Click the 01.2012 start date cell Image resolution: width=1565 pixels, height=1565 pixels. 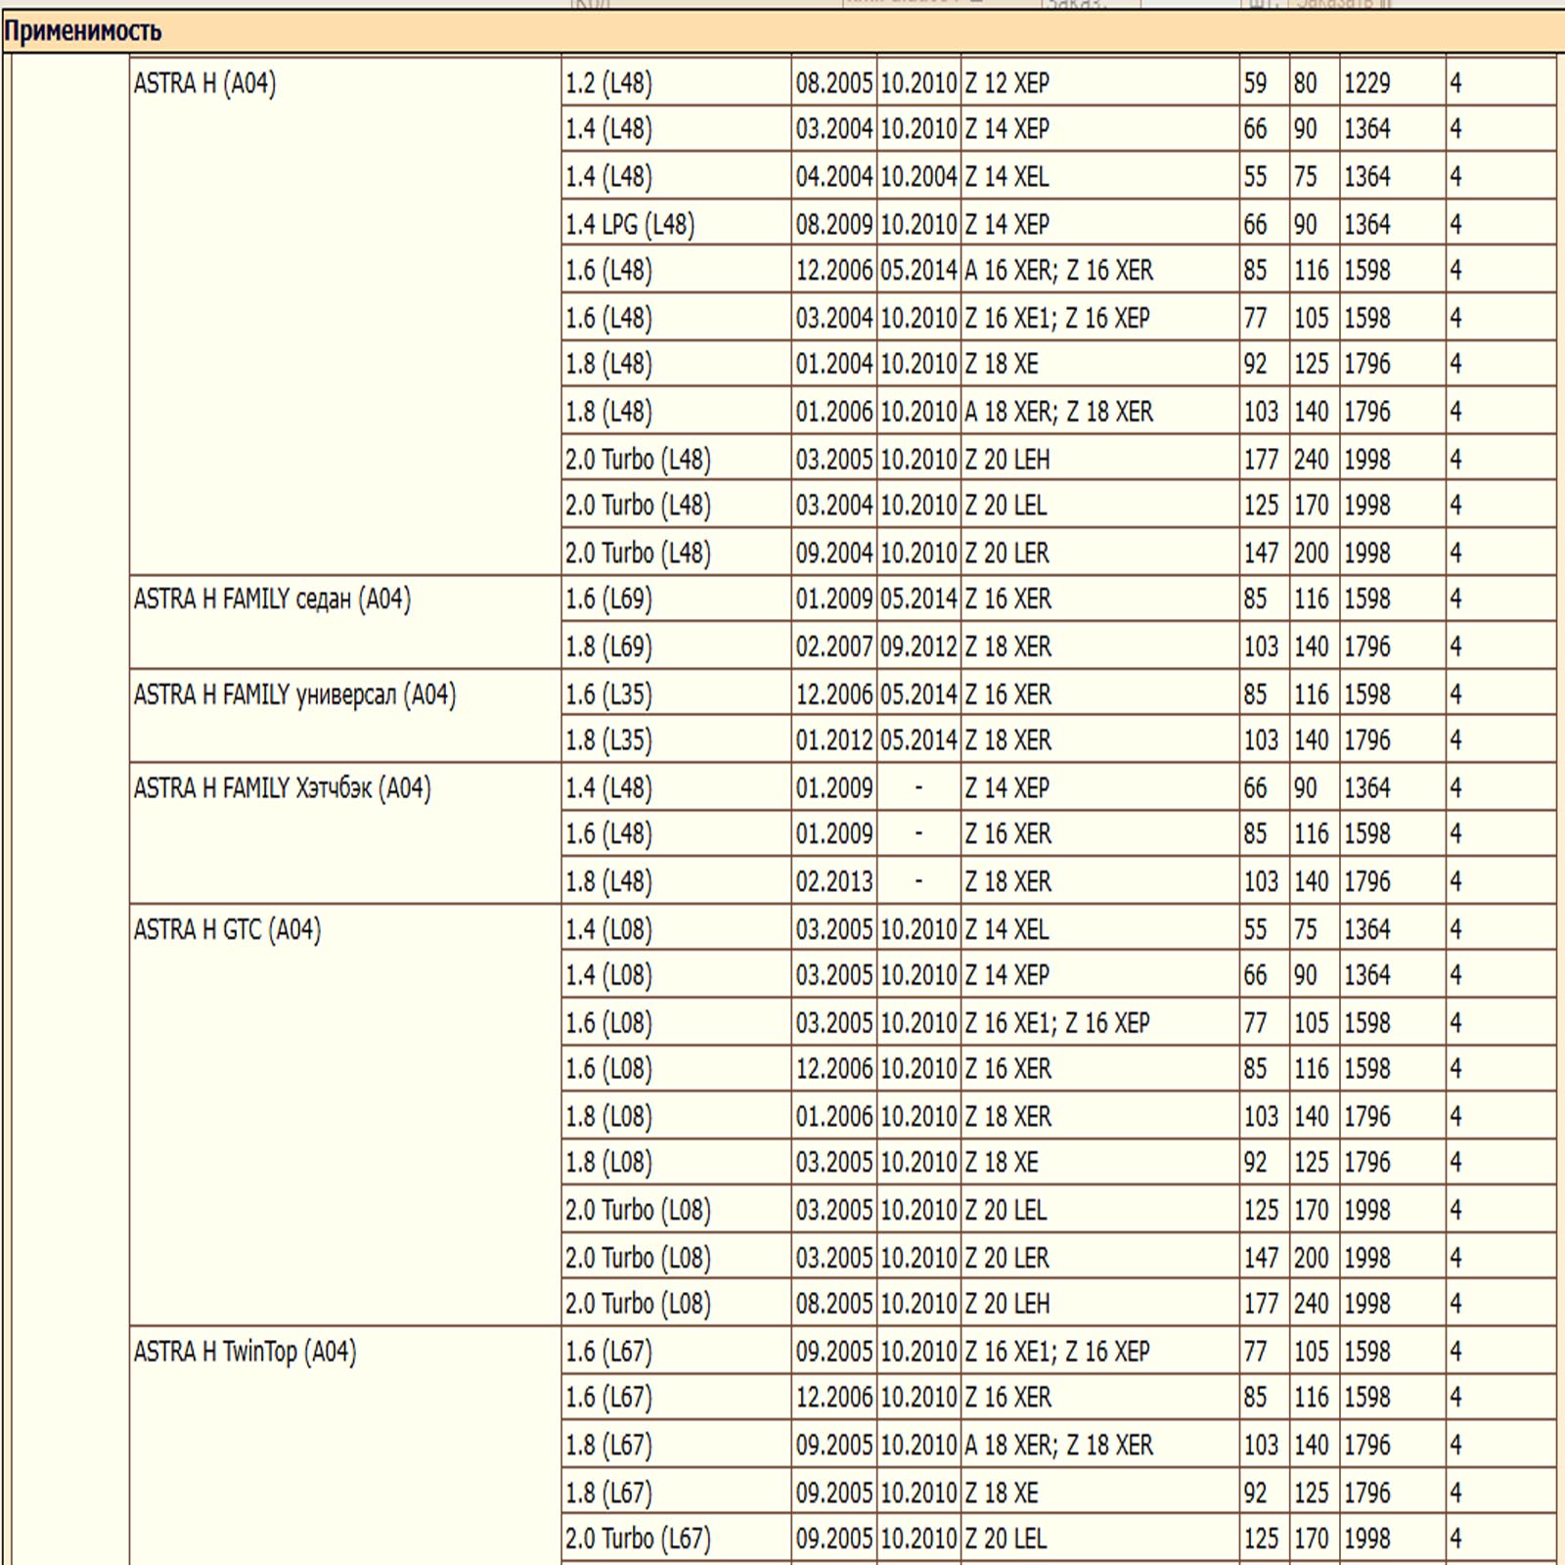tap(833, 740)
